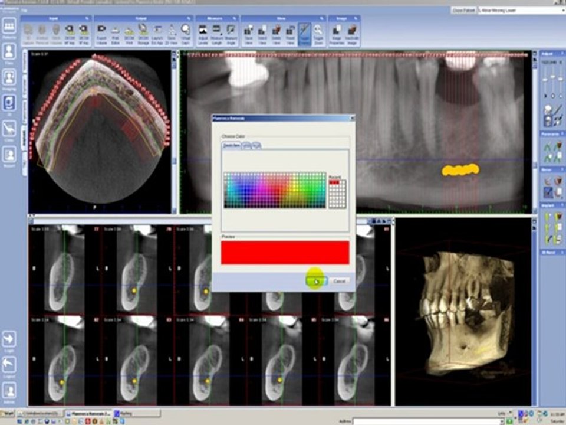The width and height of the screenshot is (566, 425).
Task: Collapse the Measure toolbar group
Action: coord(234,18)
